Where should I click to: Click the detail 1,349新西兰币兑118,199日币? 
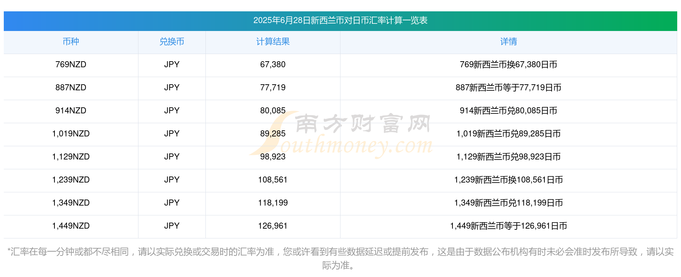508,203
